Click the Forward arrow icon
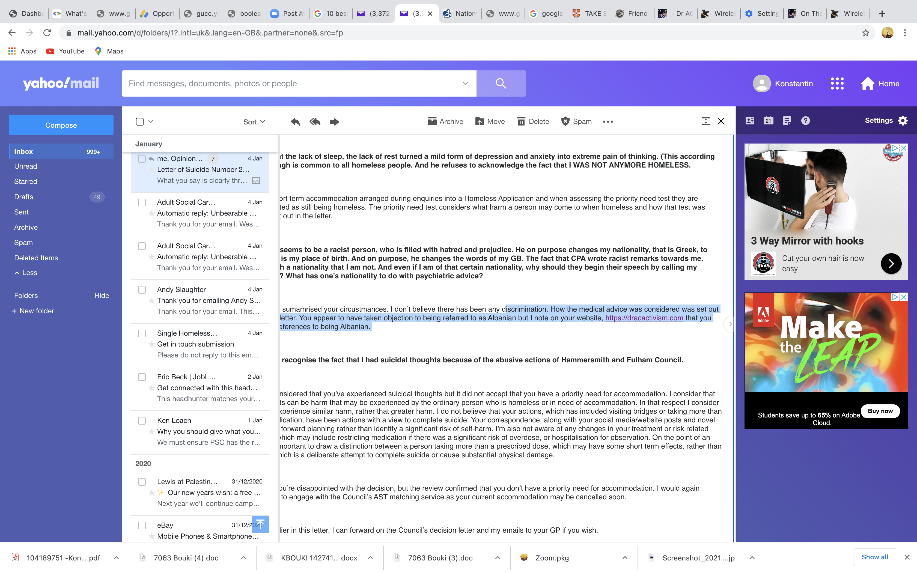The height and width of the screenshot is (573, 917). click(334, 122)
